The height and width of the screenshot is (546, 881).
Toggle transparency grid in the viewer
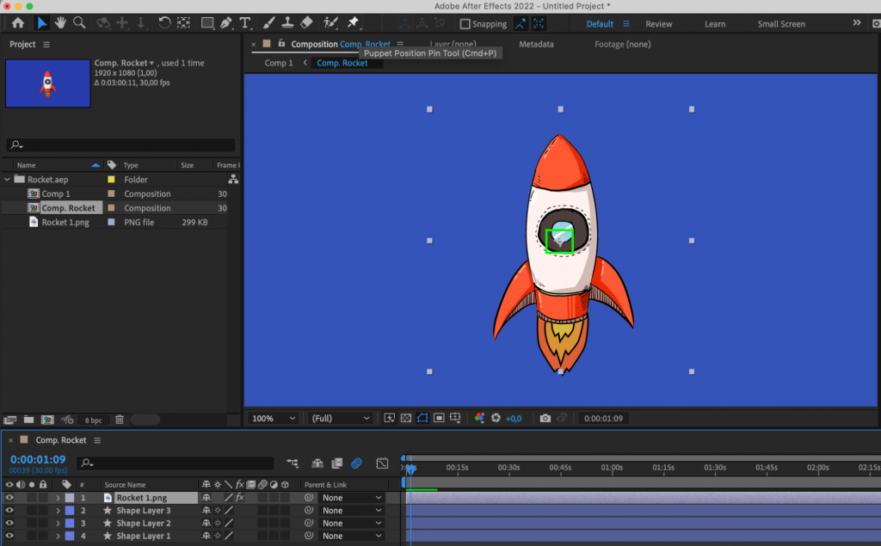(x=405, y=418)
